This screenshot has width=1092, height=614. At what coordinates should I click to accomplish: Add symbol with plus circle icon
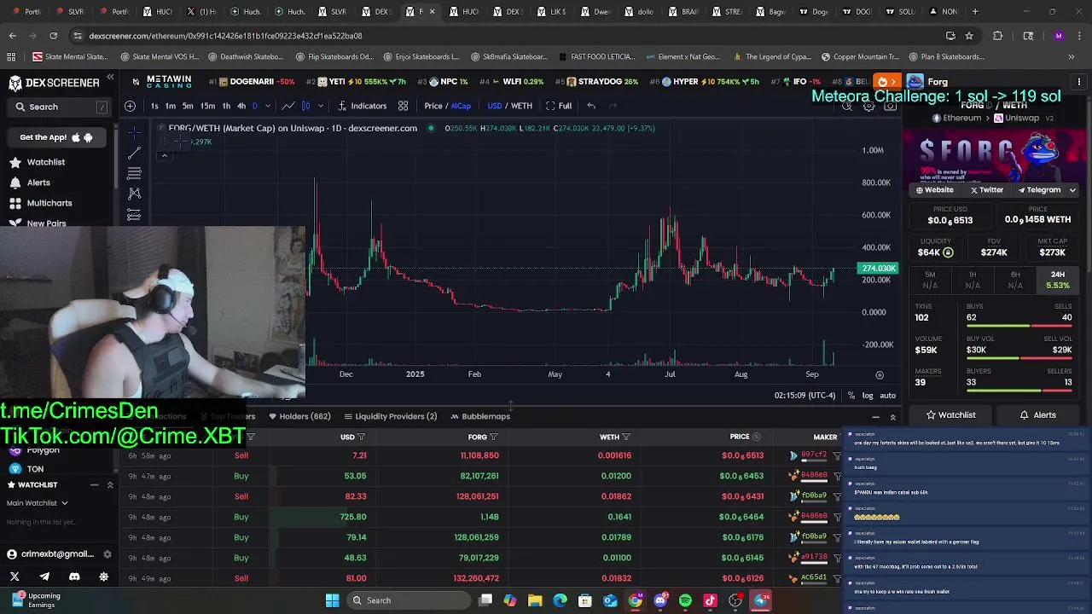(x=130, y=106)
